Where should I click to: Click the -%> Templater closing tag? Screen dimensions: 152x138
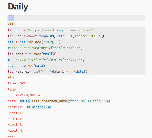pyautogui.click(x=11, y=77)
